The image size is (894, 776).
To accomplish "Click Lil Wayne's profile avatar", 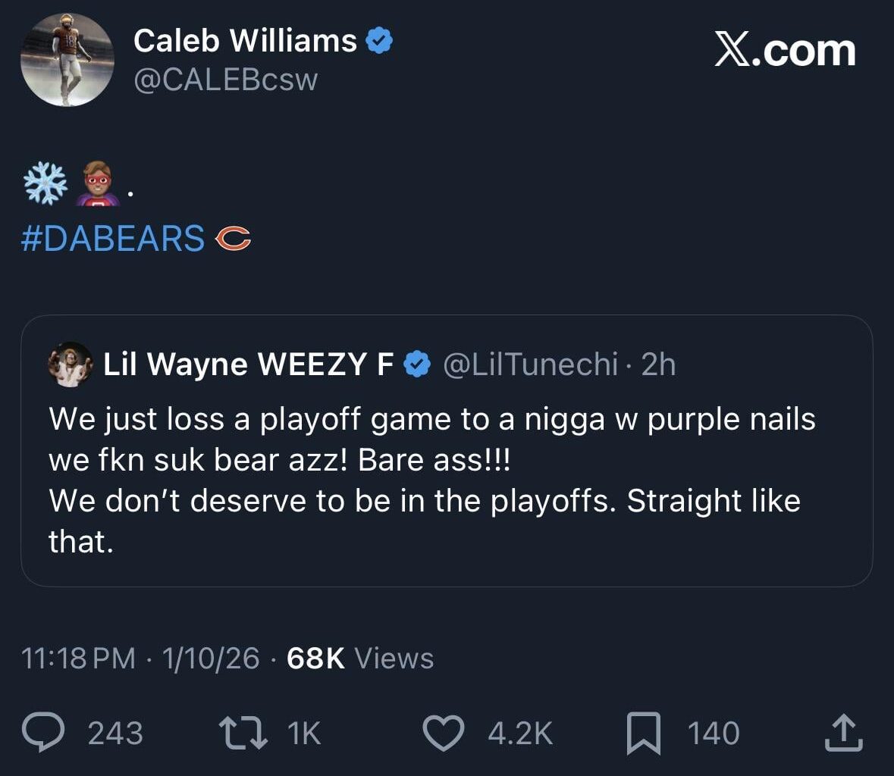I will click(x=69, y=366).
